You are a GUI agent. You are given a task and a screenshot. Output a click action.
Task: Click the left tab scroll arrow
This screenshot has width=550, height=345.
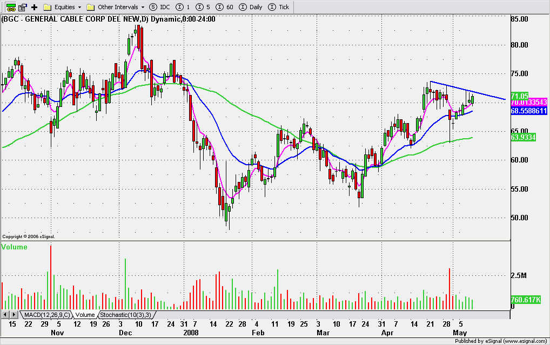(5, 315)
